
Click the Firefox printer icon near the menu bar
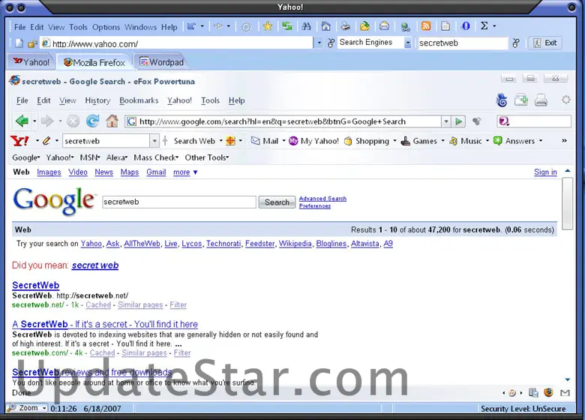541,100
